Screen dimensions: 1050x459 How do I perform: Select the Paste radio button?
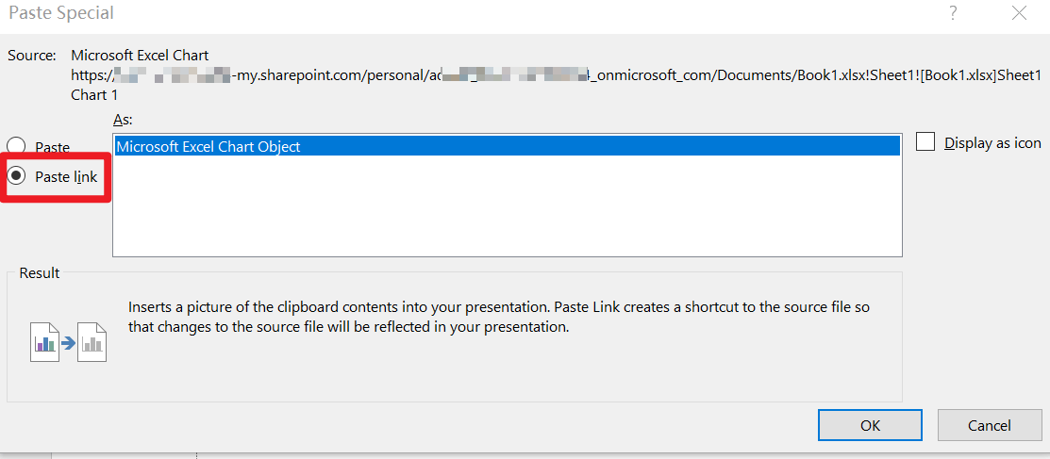[x=16, y=146]
